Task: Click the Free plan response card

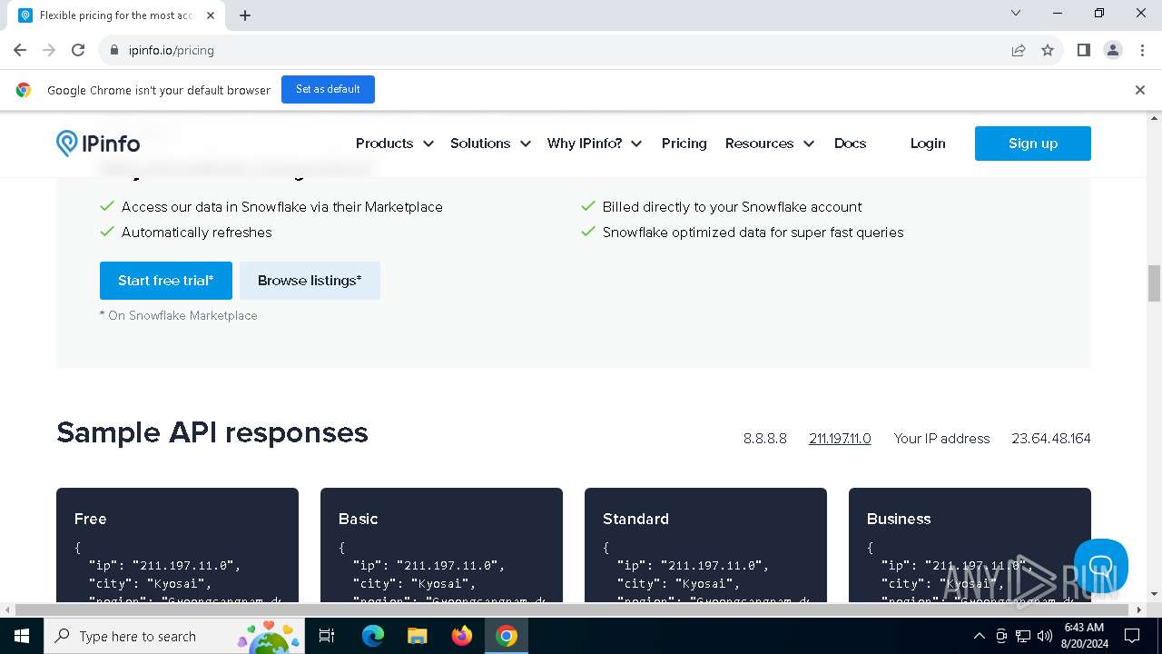Action: coord(177,545)
